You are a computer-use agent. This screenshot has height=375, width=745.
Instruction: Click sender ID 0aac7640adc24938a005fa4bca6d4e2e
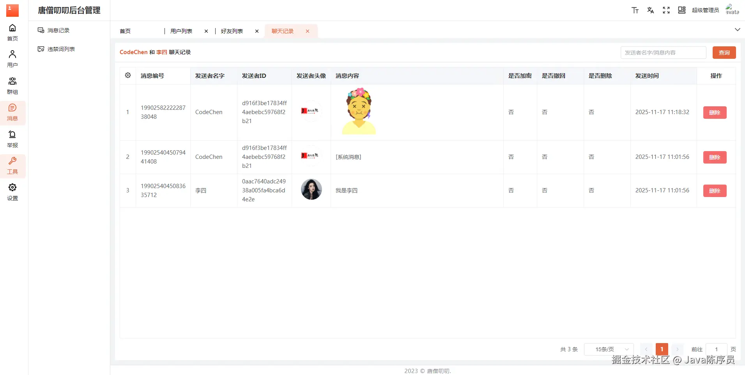(264, 190)
